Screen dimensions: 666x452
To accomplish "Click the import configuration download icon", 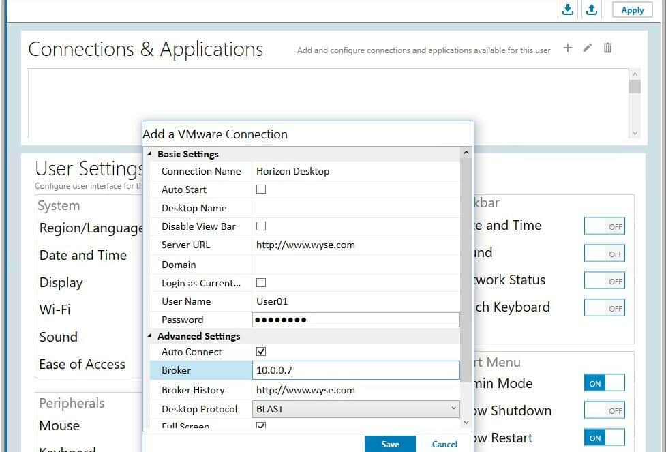I will click(567, 10).
